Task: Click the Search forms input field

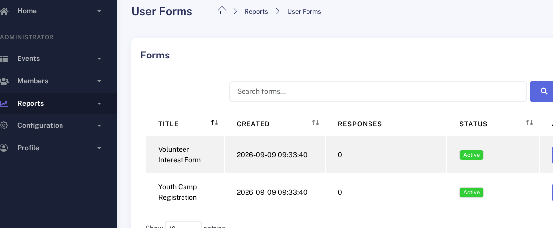Action: coord(378,92)
